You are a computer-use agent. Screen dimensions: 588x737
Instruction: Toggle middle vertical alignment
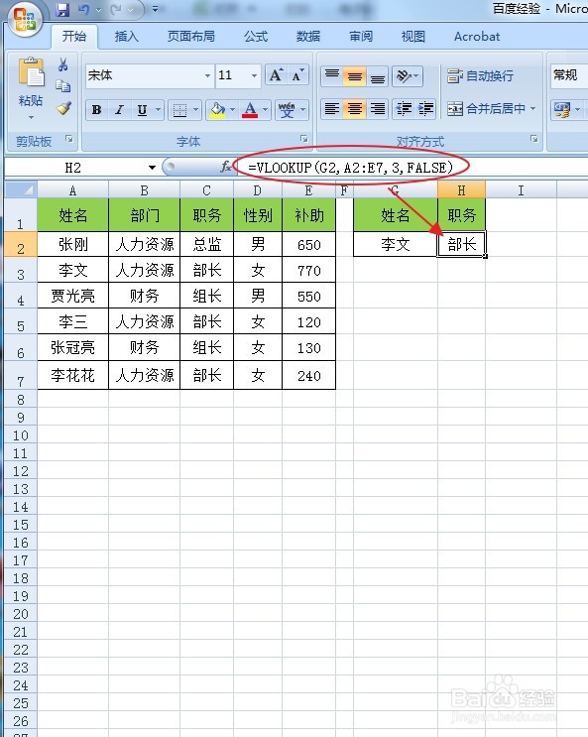[x=355, y=75]
